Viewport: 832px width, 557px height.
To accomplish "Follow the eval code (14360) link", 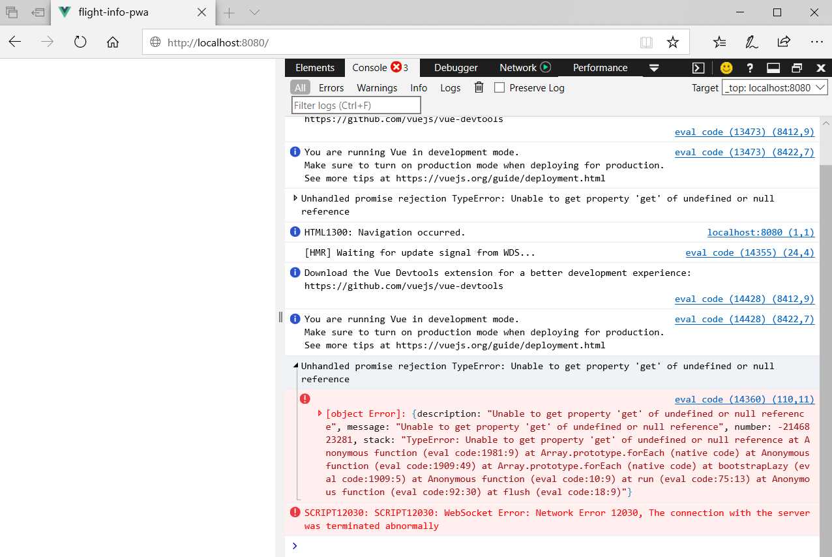I will 745,399.
